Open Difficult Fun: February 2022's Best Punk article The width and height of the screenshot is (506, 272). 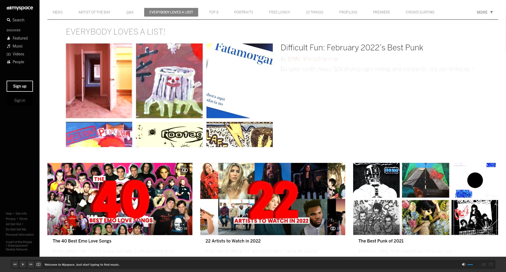tap(352, 48)
